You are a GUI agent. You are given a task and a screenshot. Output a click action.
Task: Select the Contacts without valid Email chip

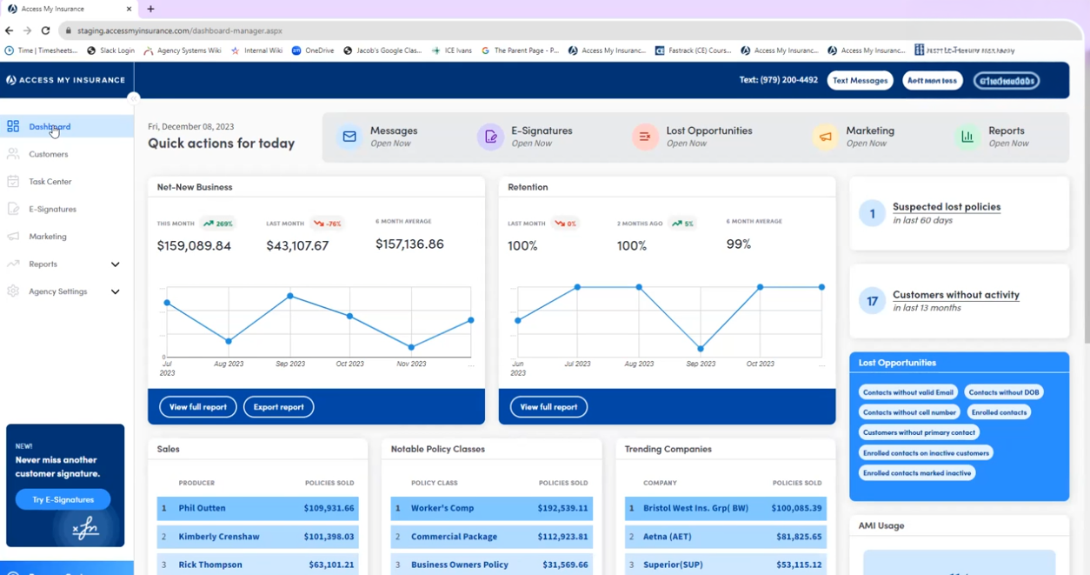pos(908,392)
